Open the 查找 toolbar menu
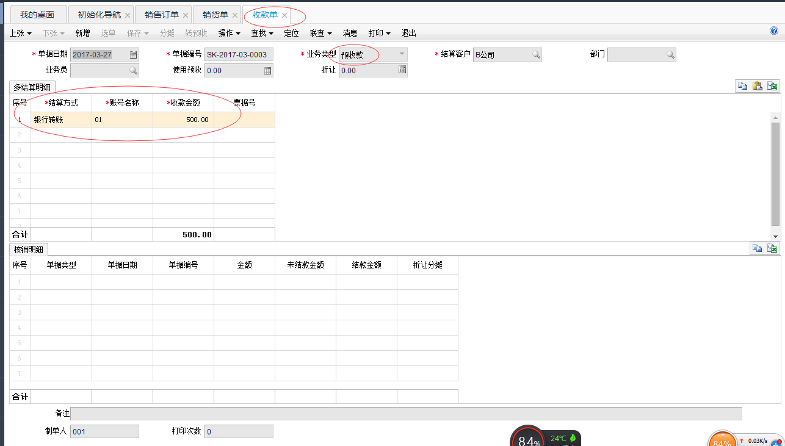785x446 pixels. click(x=262, y=33)
